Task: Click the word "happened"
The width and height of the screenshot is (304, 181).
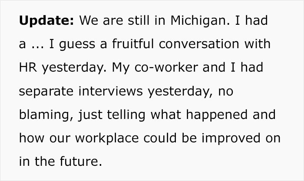Action: 217,115
